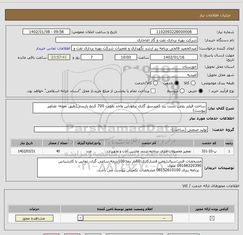Viewport: 243px width, 235px height.
Task: Click the جزئیات column header
Action: [34, 209]
